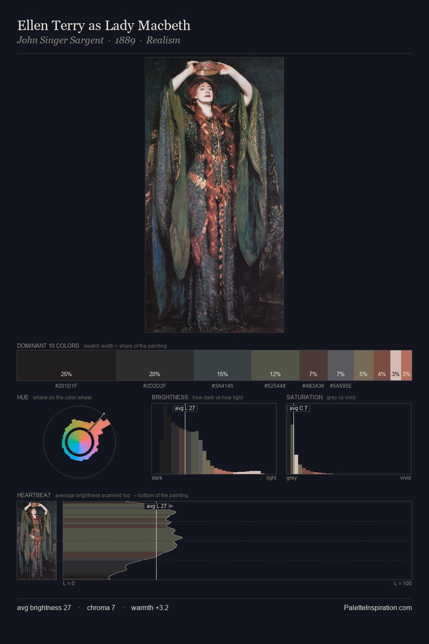Click the hex code '#3A4145' label
This screenshot has width=429, height=644.
click(222, 386)
